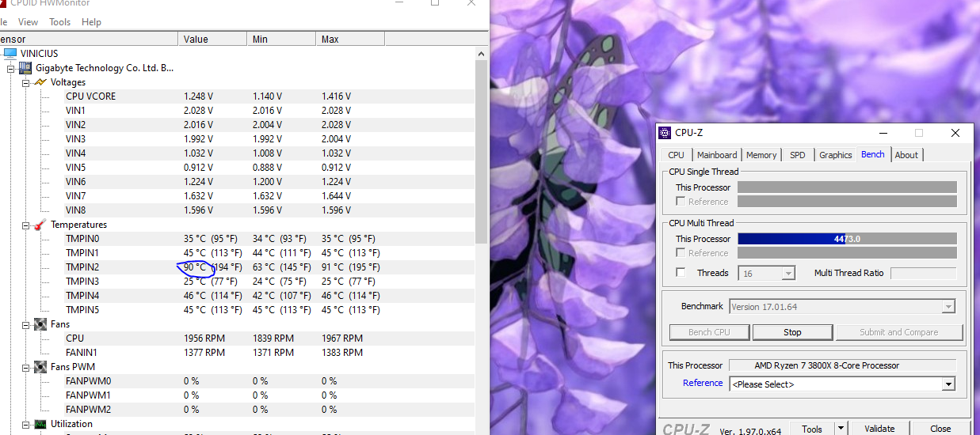
Task: Click the Fans PWM category icon
Action: 40,367
